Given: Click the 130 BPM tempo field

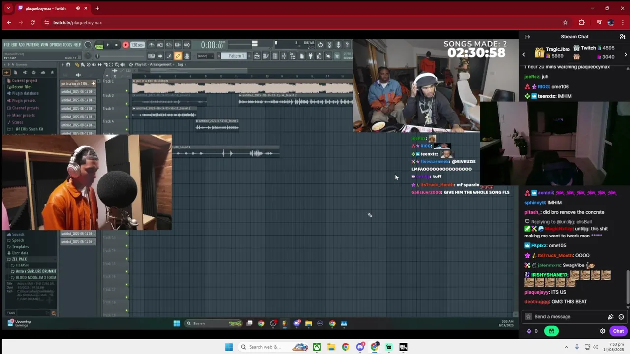Looking at the screenshot, I should [137, 45].
